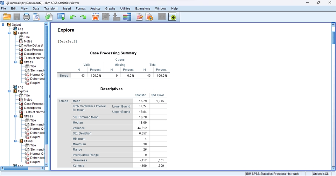Select Normal Q-Q item under first Stress
The height and width of the screenshot is (176, 336).
click(37, 75)
